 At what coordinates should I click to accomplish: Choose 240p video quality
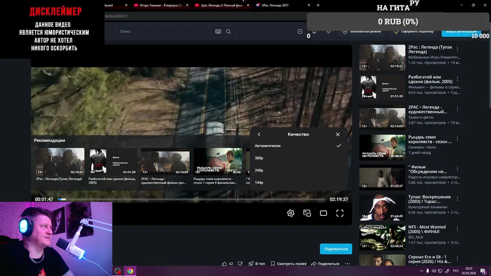click(298, 170)
